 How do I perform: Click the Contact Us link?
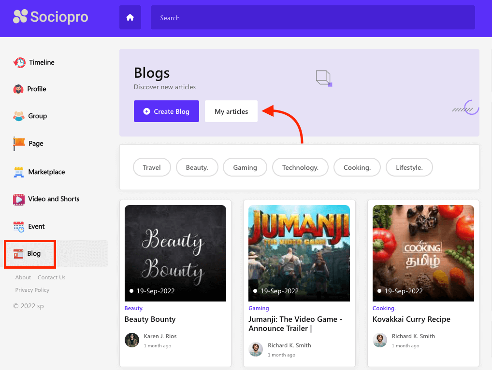pos(51,277)
